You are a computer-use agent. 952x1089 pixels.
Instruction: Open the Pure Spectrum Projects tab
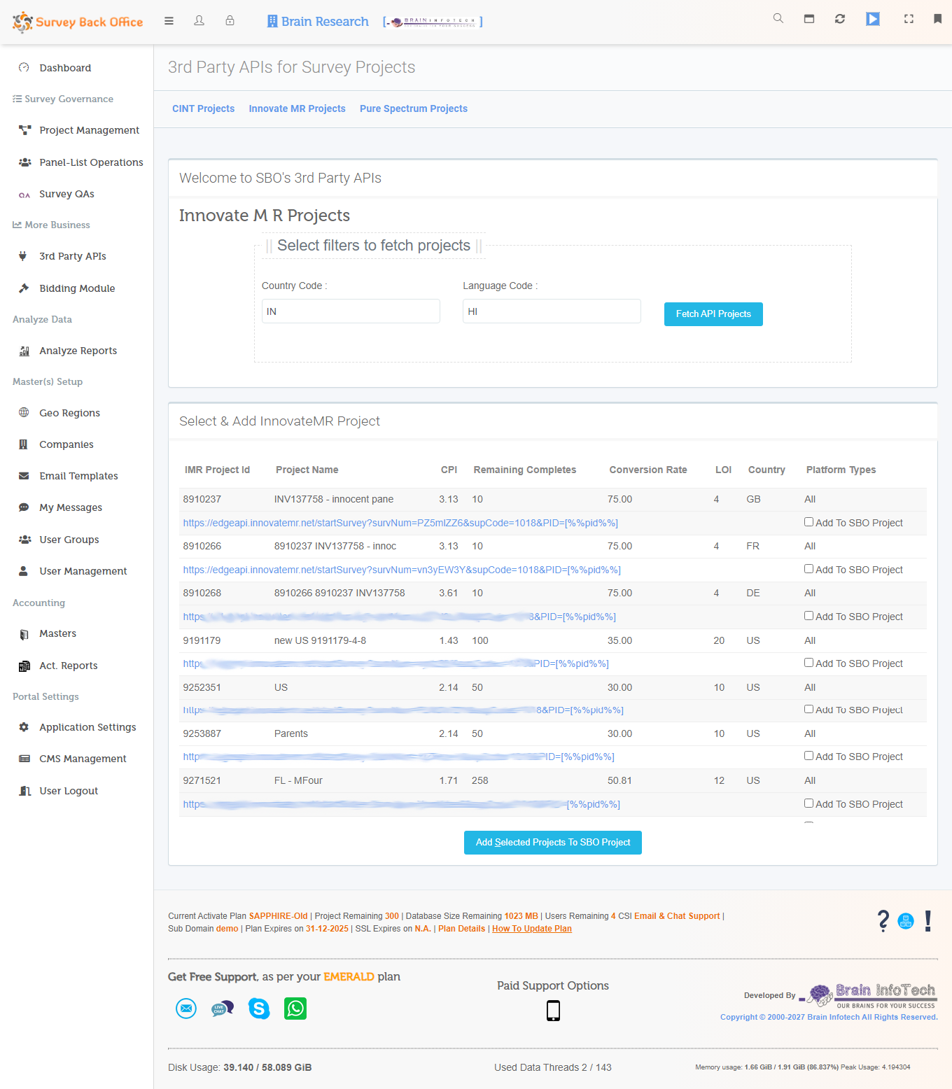click(413, 108)
